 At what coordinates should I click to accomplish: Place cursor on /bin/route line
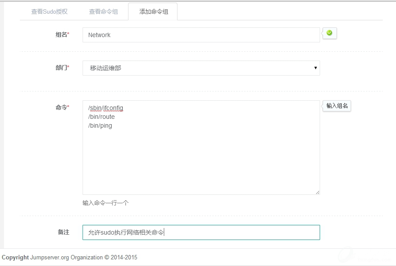coord(102,117)
